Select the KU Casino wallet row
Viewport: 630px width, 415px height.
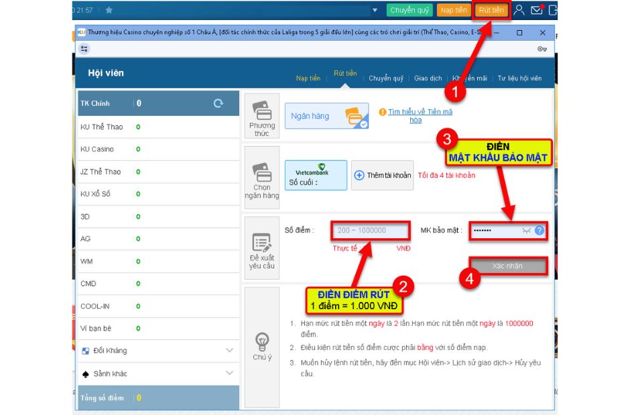[158, 149]
